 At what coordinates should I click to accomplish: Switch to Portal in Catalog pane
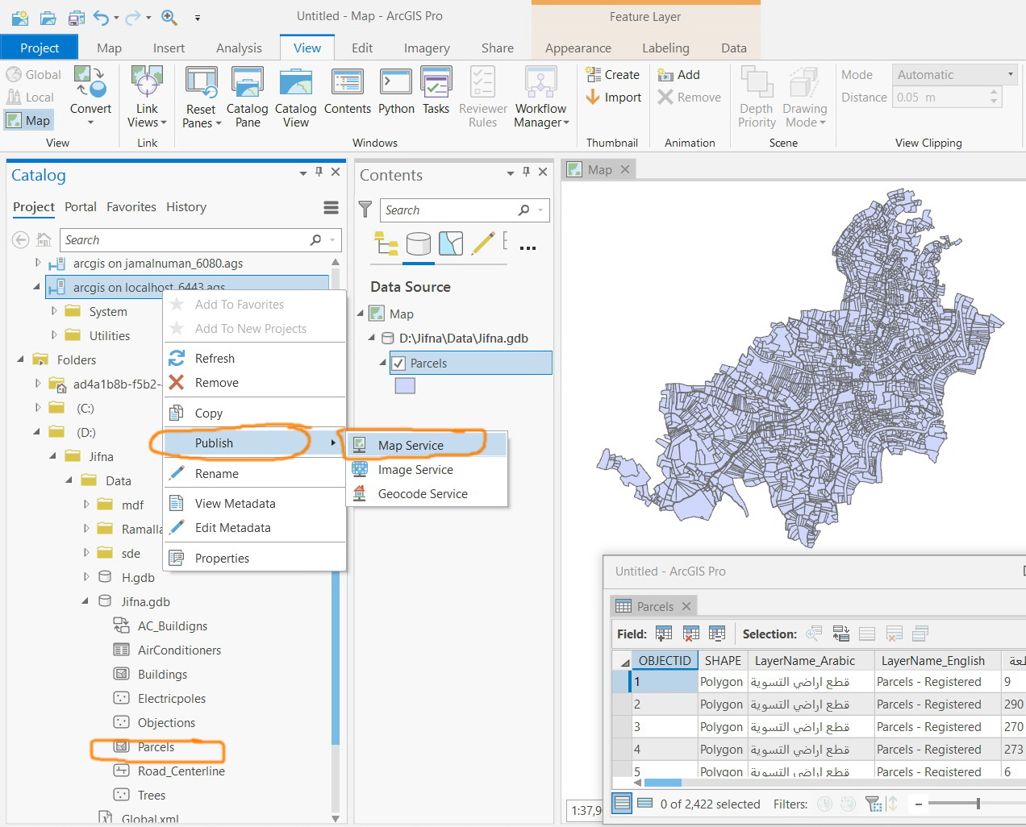click(x=81, y=207)
